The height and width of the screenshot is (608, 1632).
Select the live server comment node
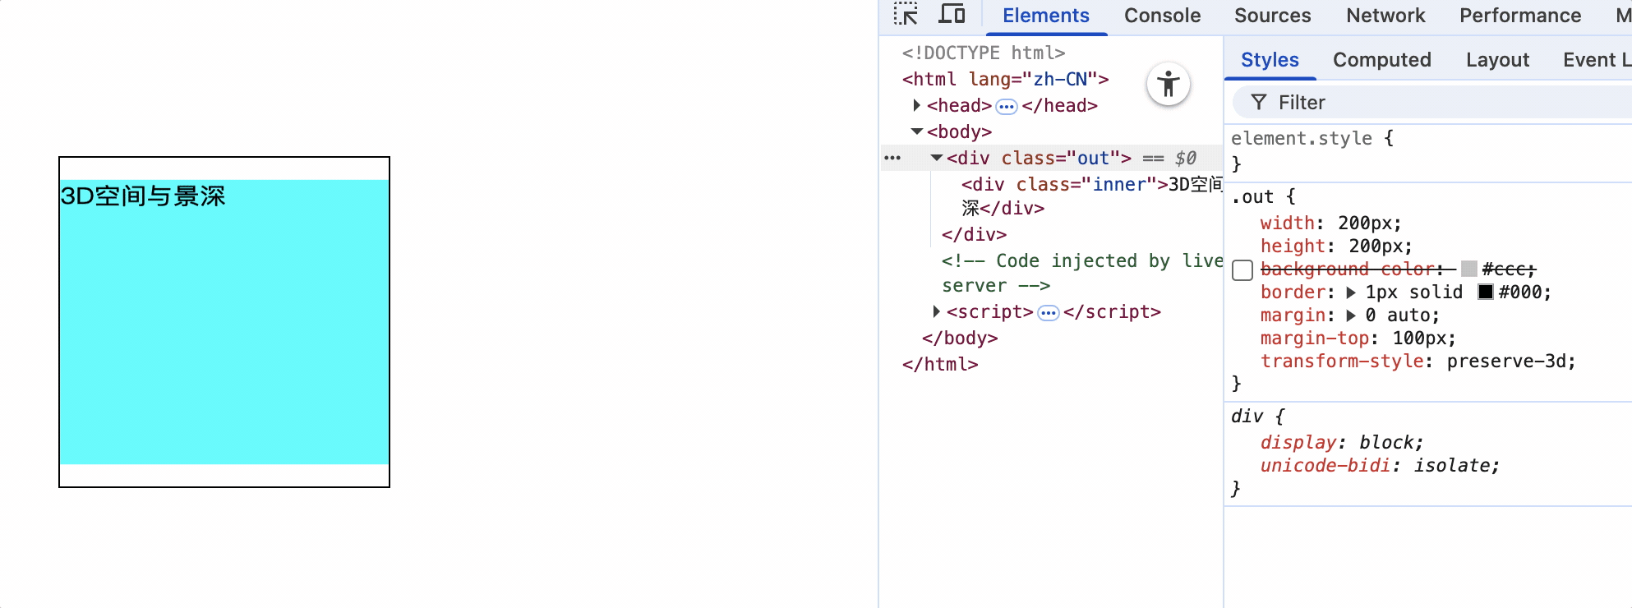[x=1082, y=273]
